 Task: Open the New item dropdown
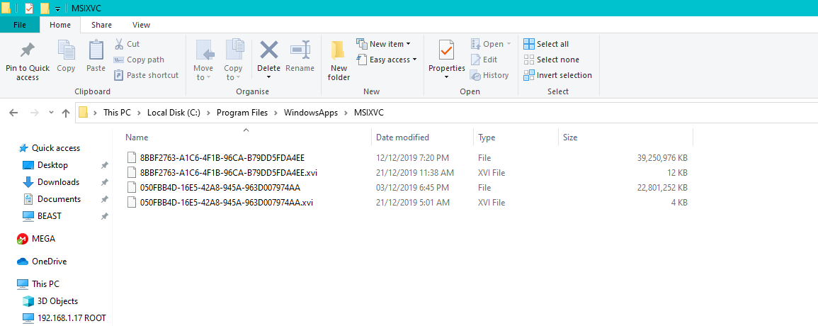coord(383,44)
